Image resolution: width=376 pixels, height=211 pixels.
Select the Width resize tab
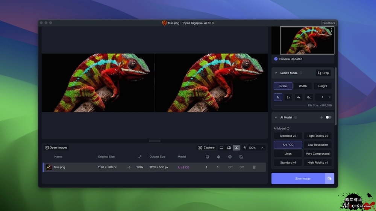(x=303, y=86)
